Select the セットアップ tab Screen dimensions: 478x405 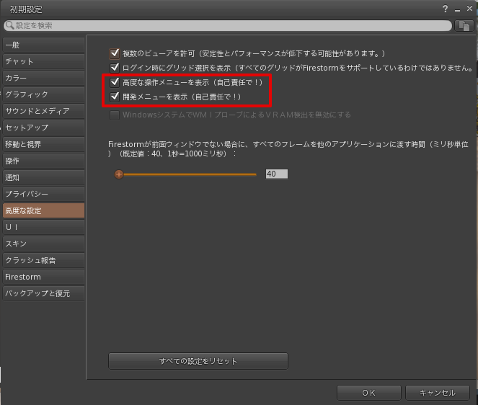click(x=43, y=128)
